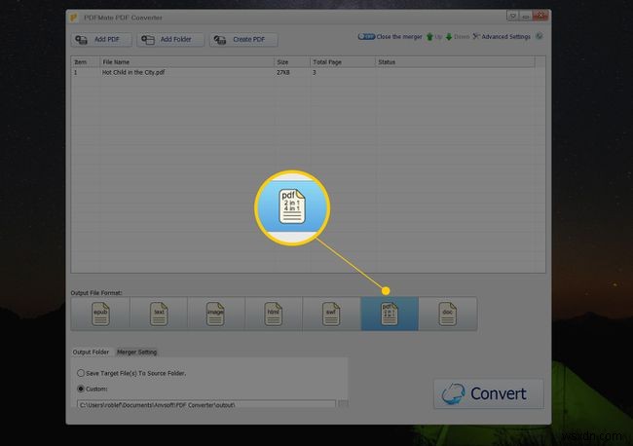Select the html output format icon
633x446 pixels.
coord(274,314)
